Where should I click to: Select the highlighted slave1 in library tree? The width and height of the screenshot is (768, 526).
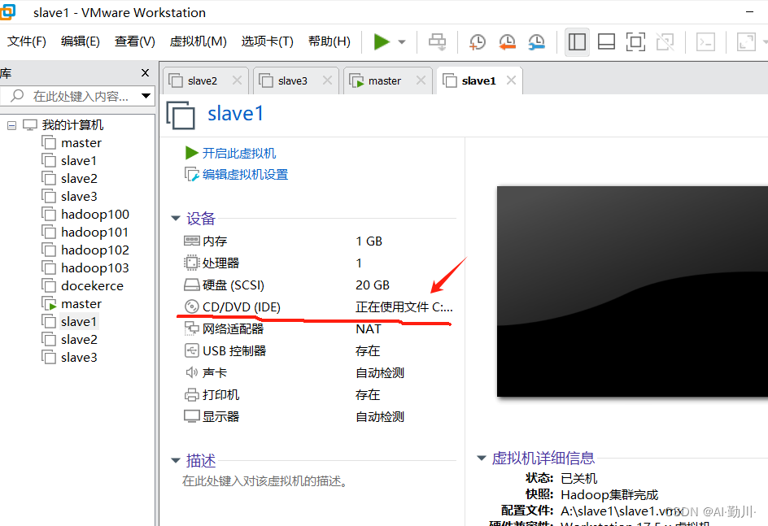pyautogui.click(x=79, y=321)
